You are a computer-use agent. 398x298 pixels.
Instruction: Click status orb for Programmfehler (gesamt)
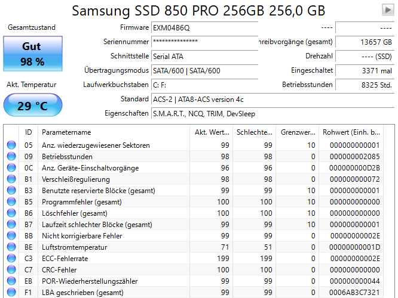point(11,202)
